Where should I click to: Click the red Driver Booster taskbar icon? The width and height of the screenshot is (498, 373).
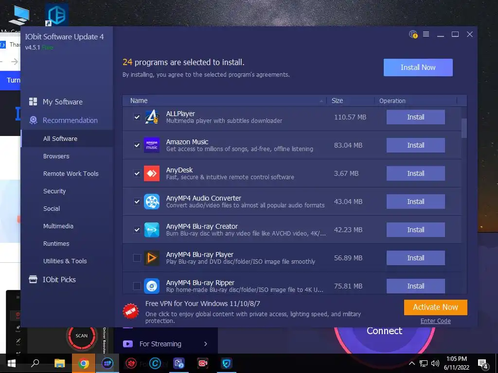point(131,363)
